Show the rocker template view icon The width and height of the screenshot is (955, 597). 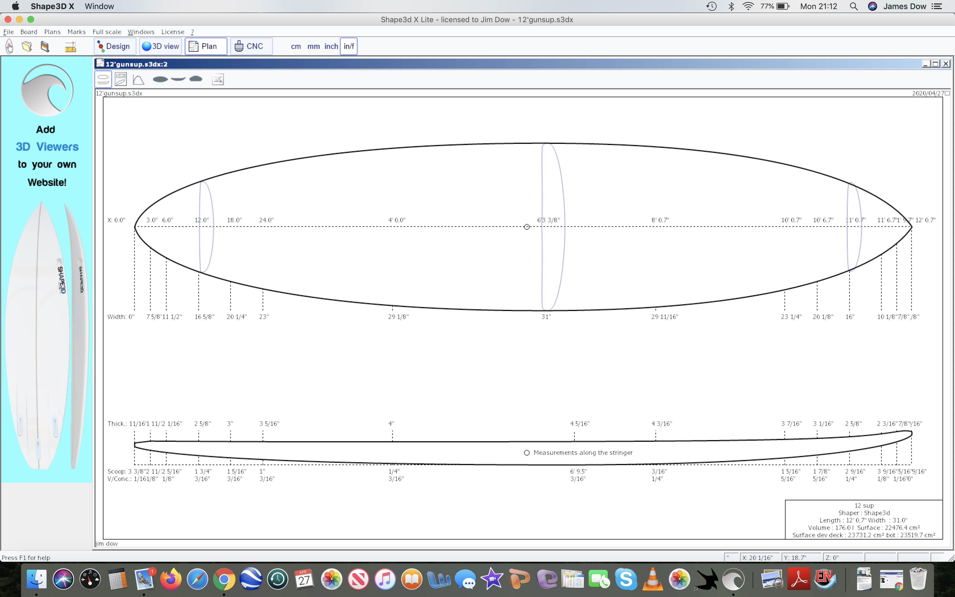coord(178,79)
